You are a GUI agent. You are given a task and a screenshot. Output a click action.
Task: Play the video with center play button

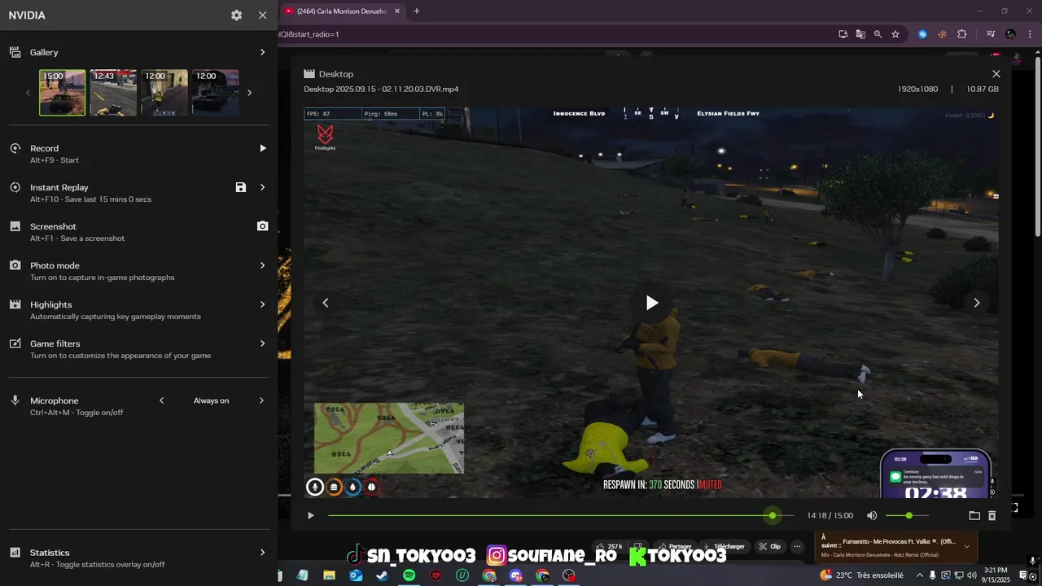[x=651, y=303]
